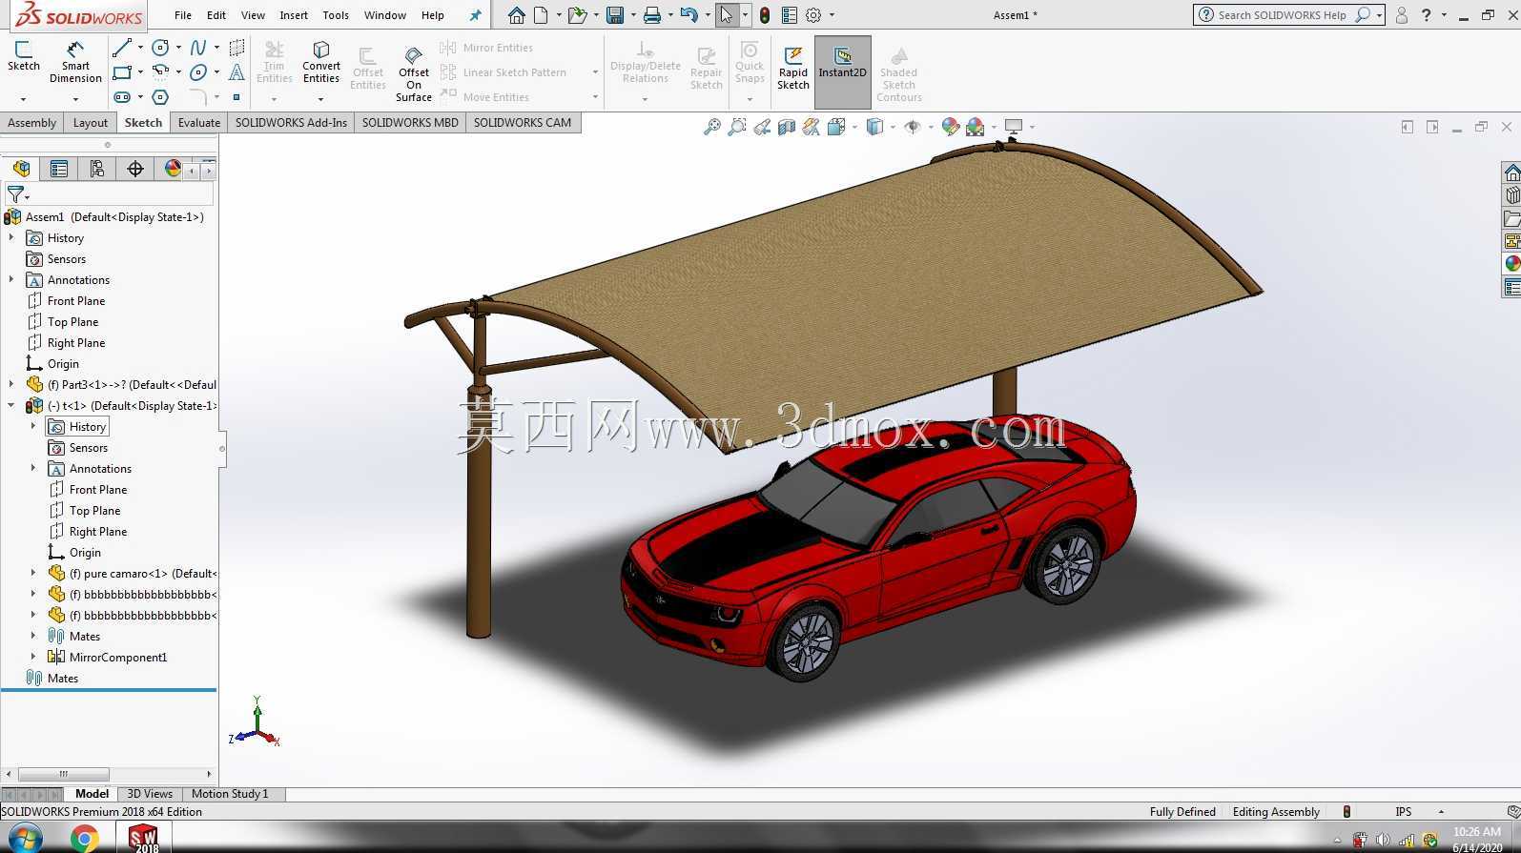Click the red Camaro car model
Viewport: 1521px width, 853px height.
[x=878, y=546]
